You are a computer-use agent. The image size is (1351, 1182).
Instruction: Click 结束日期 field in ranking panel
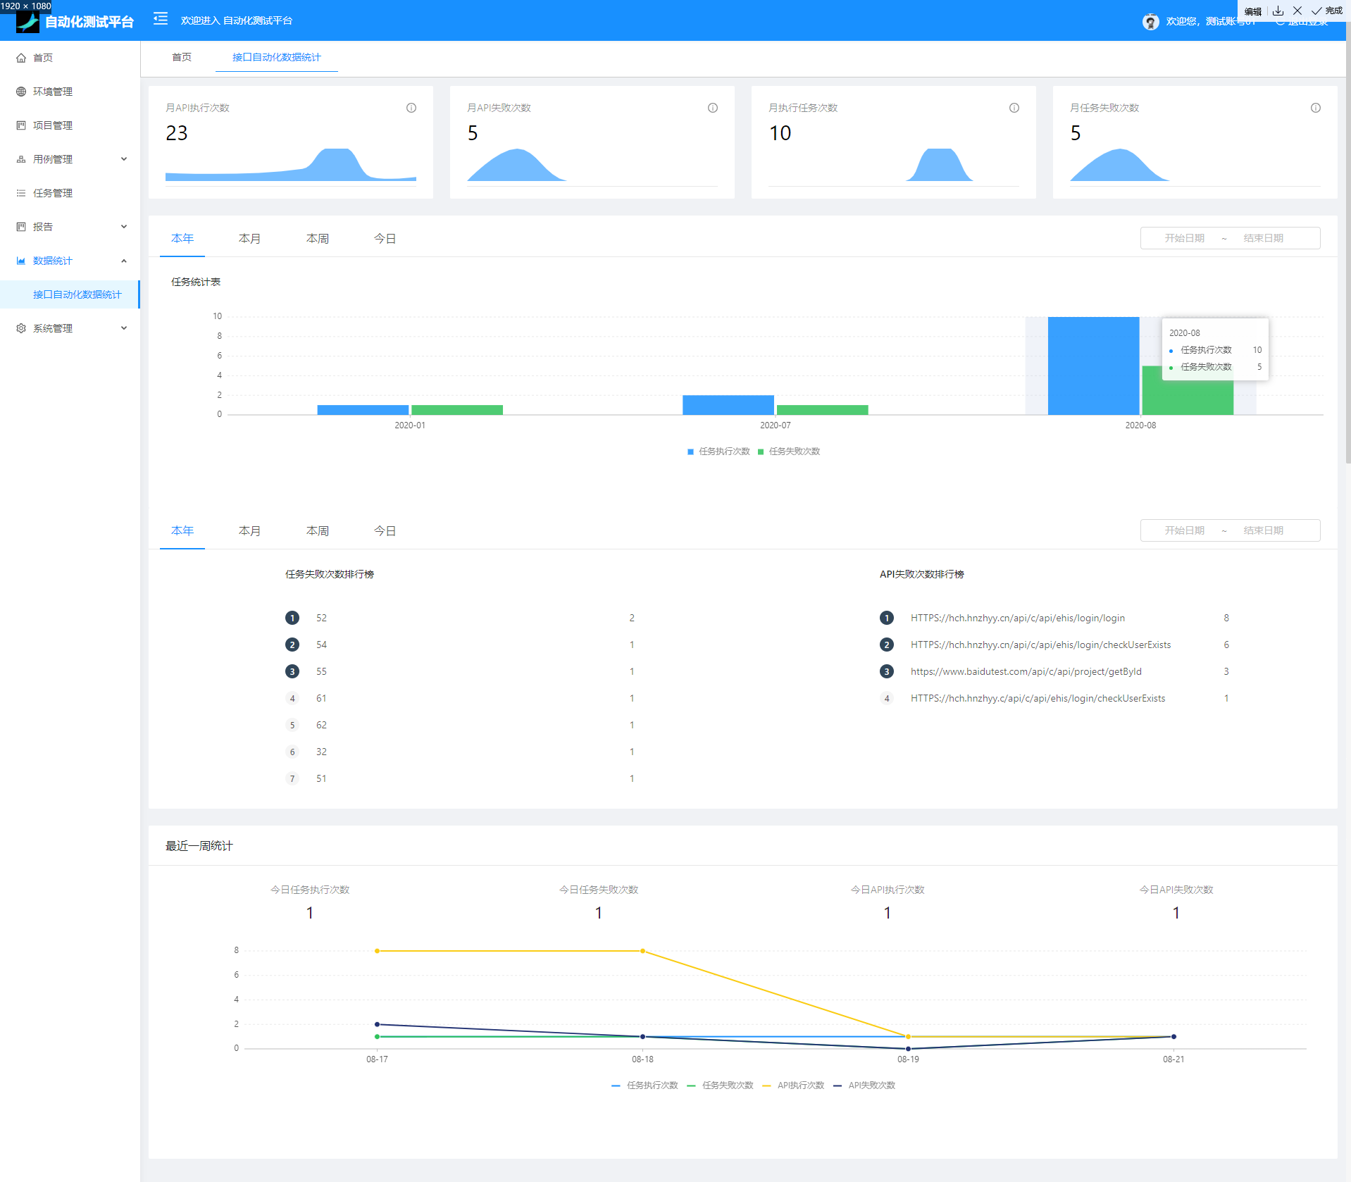[x=1264, y=530]
